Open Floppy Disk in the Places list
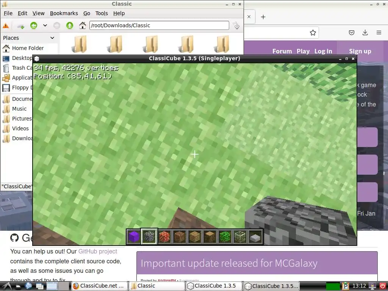Viewport: 388px width, 291px height. pos(17,88)
